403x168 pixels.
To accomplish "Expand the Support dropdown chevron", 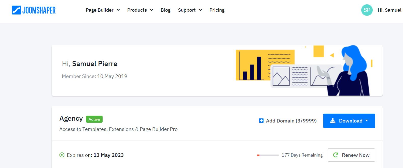I will pos(200,10).
